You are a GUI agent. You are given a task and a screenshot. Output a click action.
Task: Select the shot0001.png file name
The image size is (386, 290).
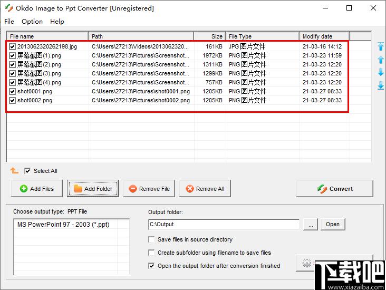click(x=35, y=91)
